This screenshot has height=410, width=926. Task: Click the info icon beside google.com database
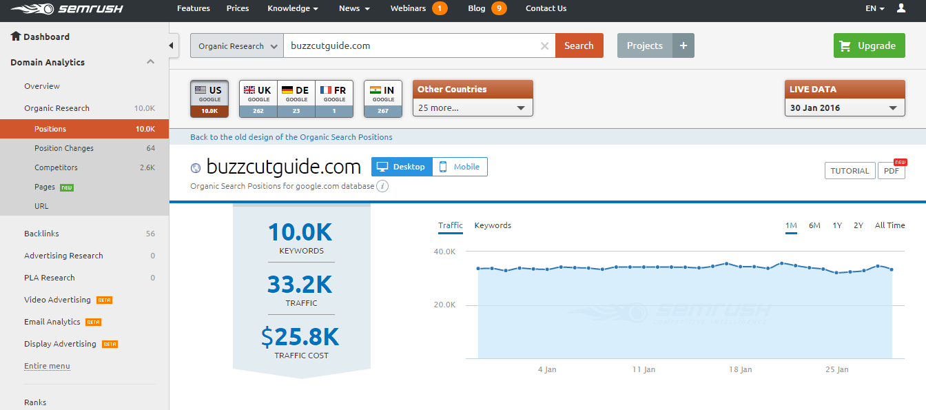(x=382, y=186)
